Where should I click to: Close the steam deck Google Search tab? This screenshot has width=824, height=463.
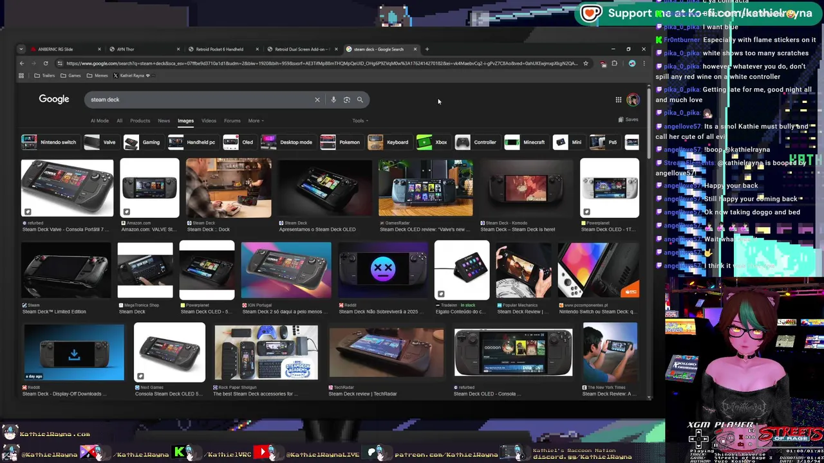coord(415,49)
